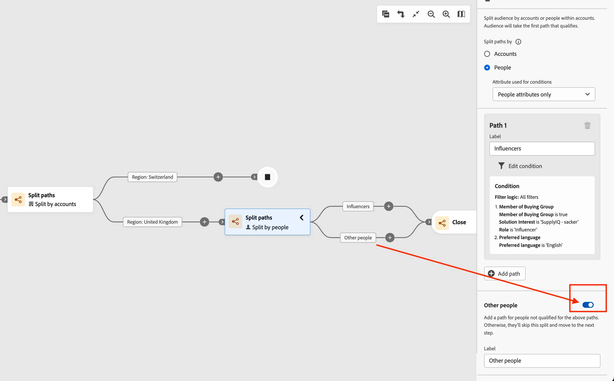Select Region: United Kingdom path label
The image size is (614, 381).
[152, 222]
